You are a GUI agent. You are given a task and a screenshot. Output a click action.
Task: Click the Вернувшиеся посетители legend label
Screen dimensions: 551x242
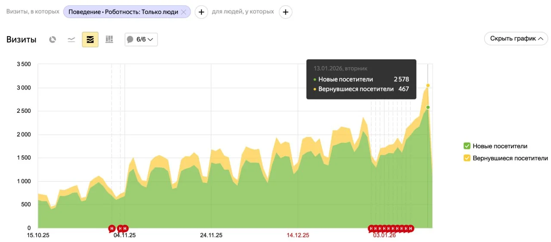510,158
